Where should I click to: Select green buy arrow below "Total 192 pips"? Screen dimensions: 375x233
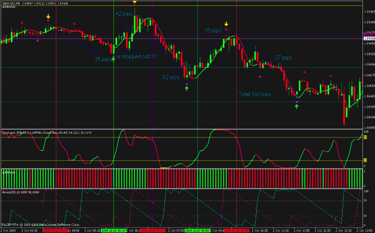point(296,106)
